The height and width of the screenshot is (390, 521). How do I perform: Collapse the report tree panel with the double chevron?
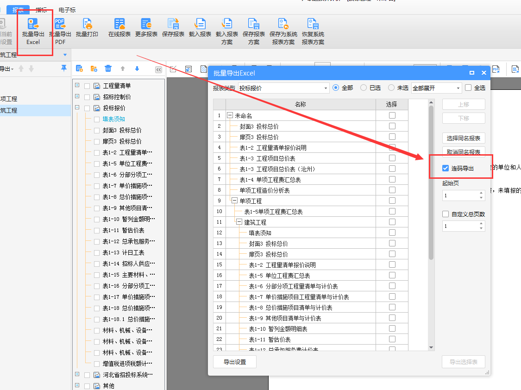(158, 69)
